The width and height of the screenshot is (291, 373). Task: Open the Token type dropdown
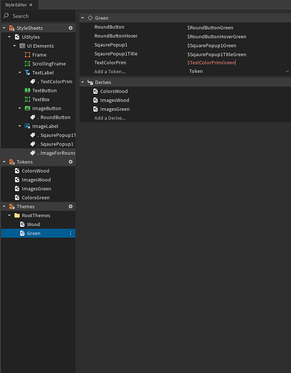coord(239,72)
